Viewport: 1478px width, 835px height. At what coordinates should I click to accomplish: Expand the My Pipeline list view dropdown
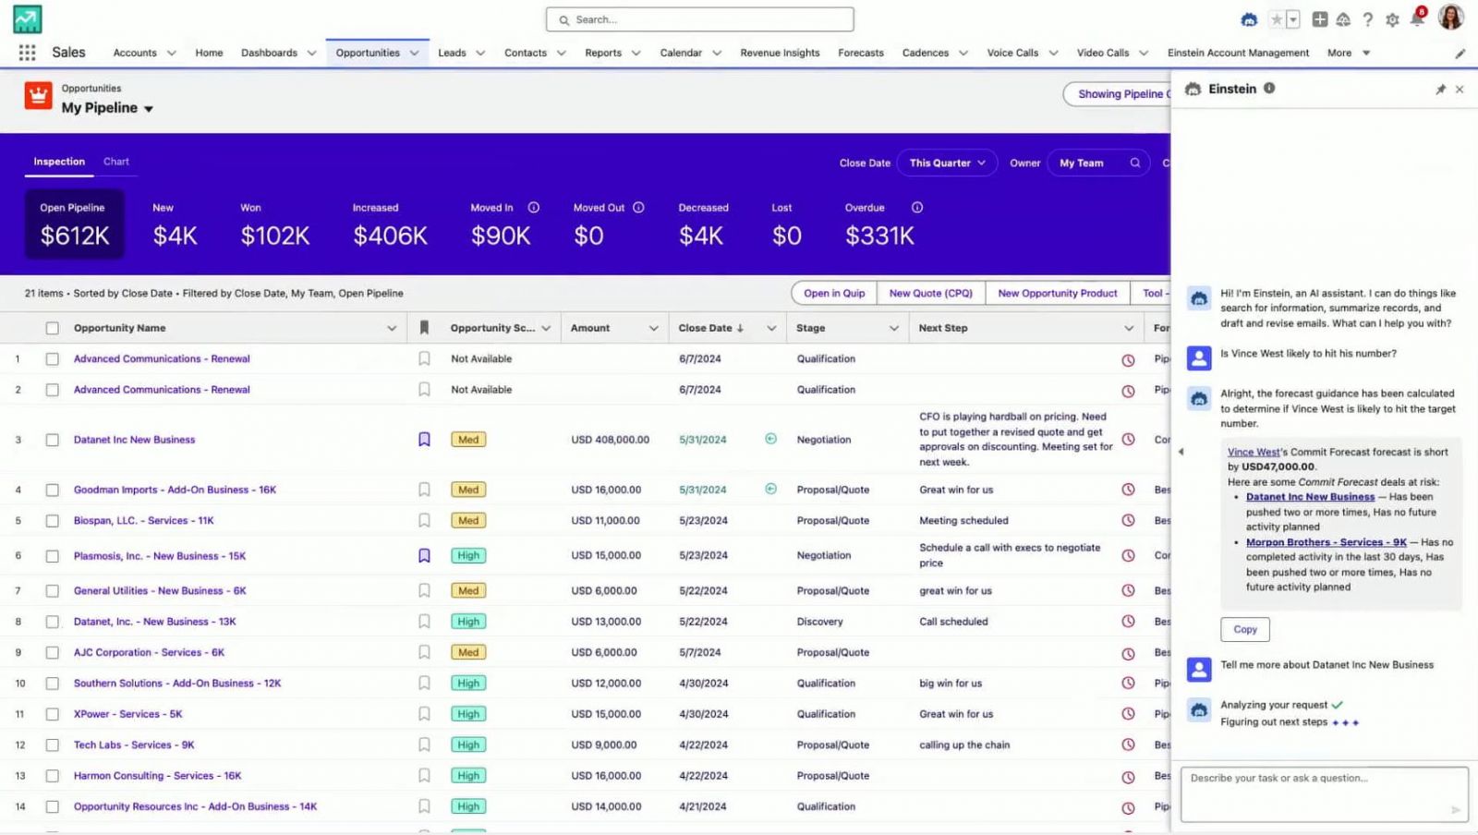tap(148, 109)
